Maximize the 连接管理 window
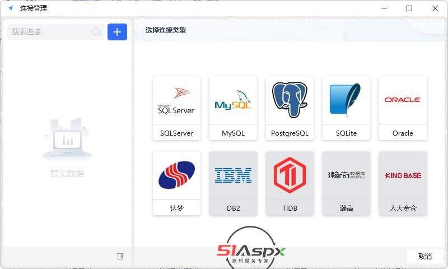This screenshot has width=448, height=269. point(409,8)
